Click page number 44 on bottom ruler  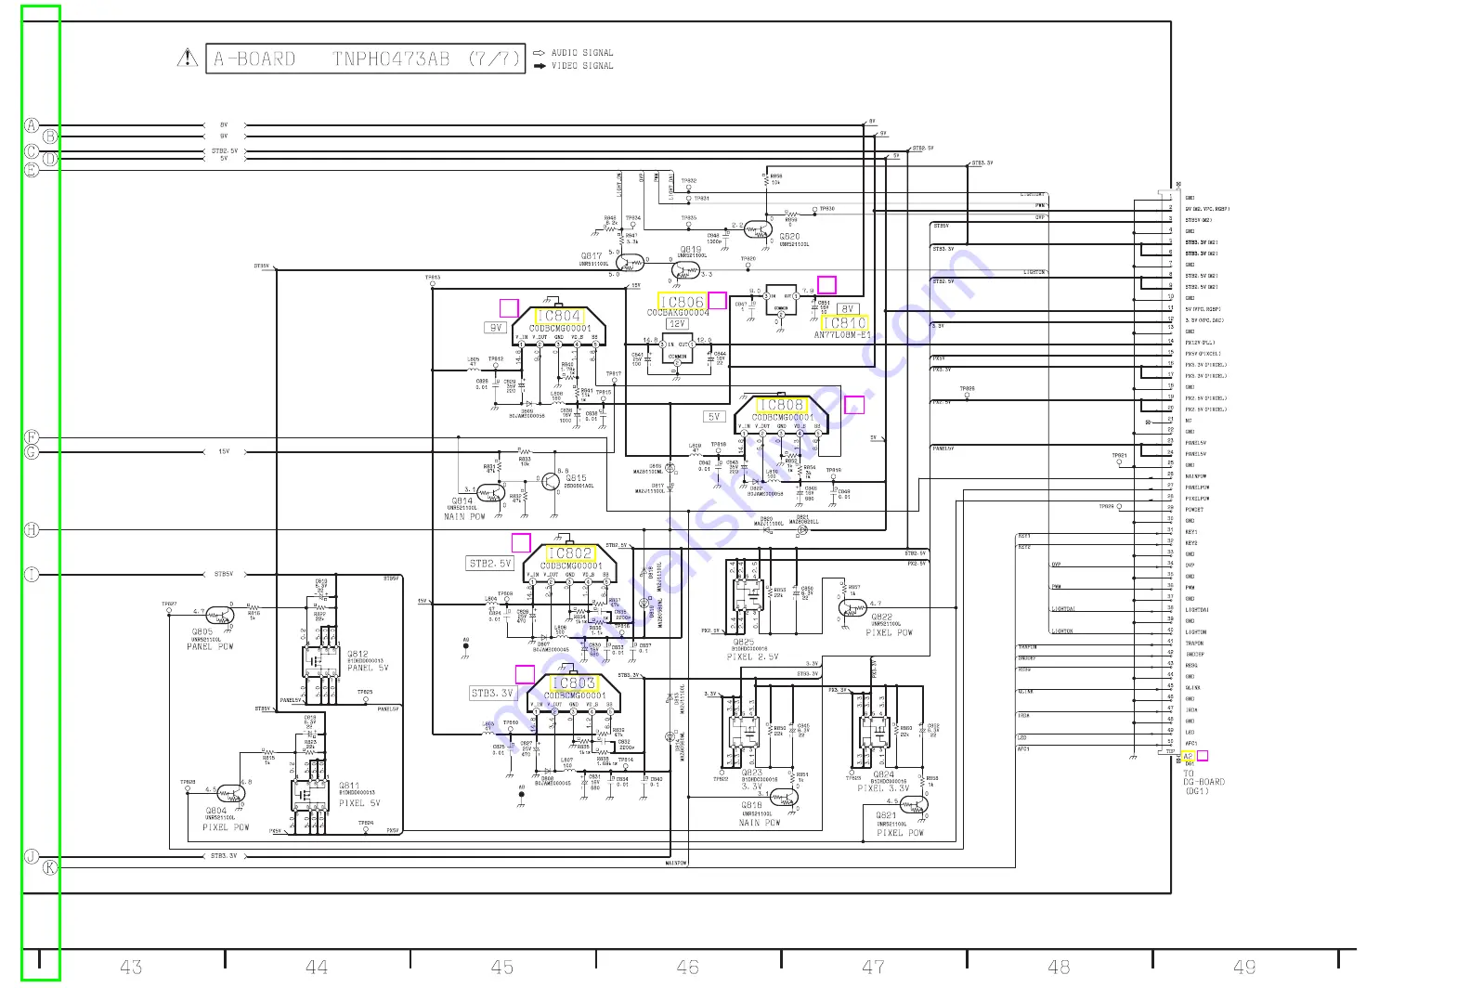[317, 968]
